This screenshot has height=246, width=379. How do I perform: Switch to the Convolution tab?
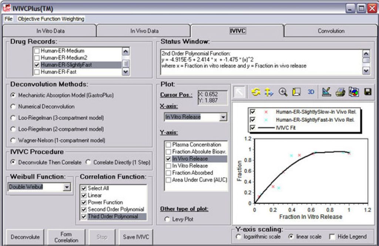pyautogui.click(x=331, y=31)
